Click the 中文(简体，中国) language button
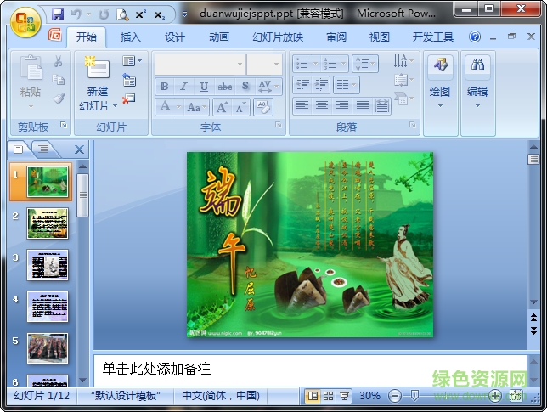The height and width of the screenshot is (412, 547). pos(221,396)
